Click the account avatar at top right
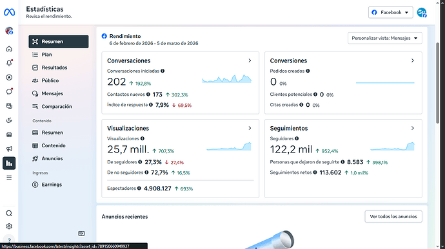Viewport: 445px width, 249px height. tap(422, 12)
